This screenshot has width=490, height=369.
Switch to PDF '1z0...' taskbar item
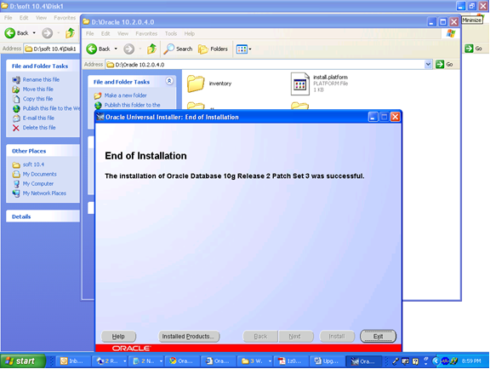point(291,360)
